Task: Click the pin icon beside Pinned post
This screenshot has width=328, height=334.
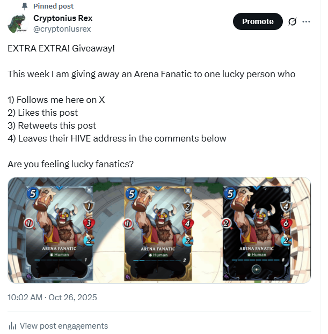Action: [25, 6]
